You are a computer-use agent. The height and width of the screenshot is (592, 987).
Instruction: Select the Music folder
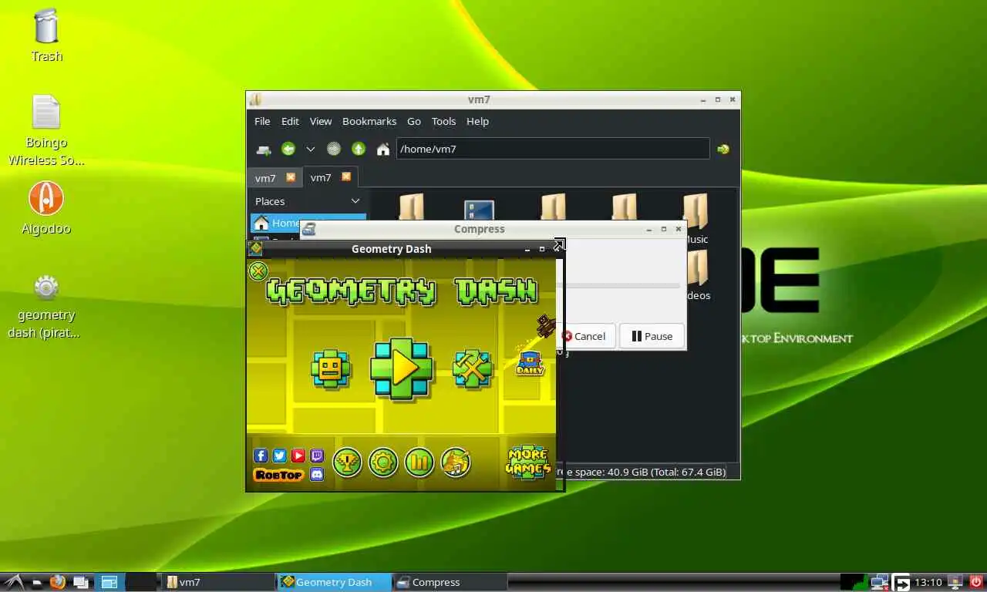coord(696,218)
